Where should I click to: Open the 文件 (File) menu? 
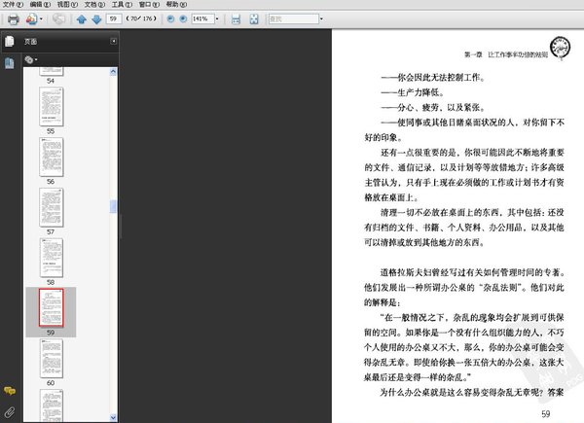[12, 5]
